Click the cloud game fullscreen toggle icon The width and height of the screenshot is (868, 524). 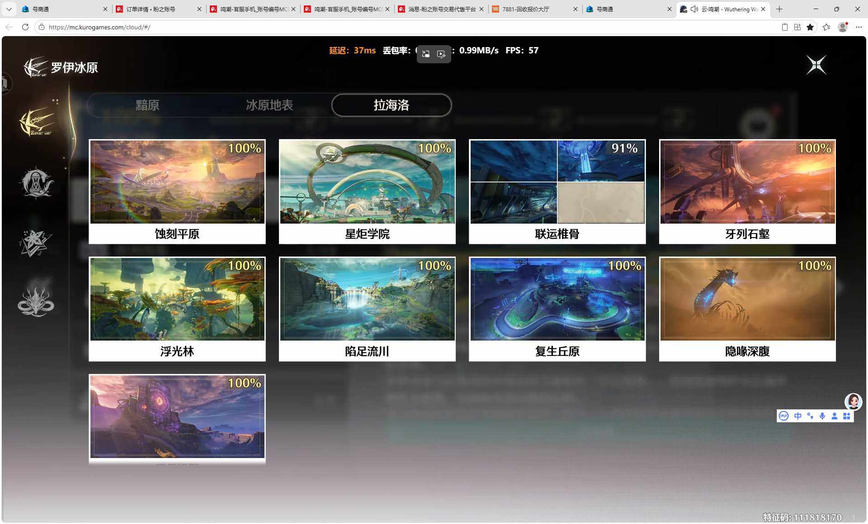pos(426,54)
